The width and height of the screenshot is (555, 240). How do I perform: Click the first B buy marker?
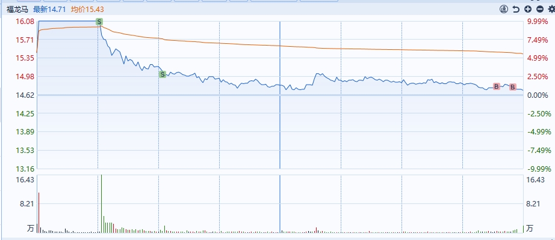496,86
